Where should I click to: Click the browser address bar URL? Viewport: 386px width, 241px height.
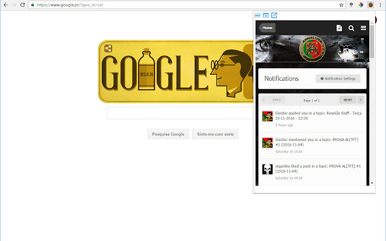point(70,5)
